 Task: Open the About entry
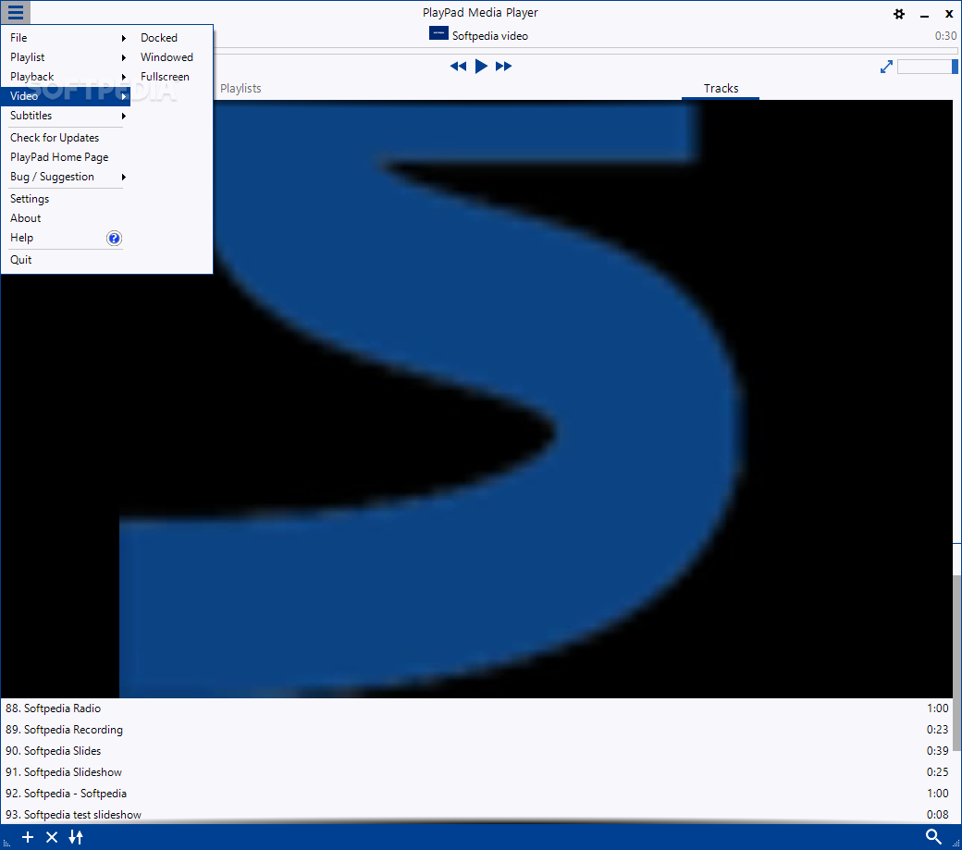pyautogui.click(x=26, y=218)
